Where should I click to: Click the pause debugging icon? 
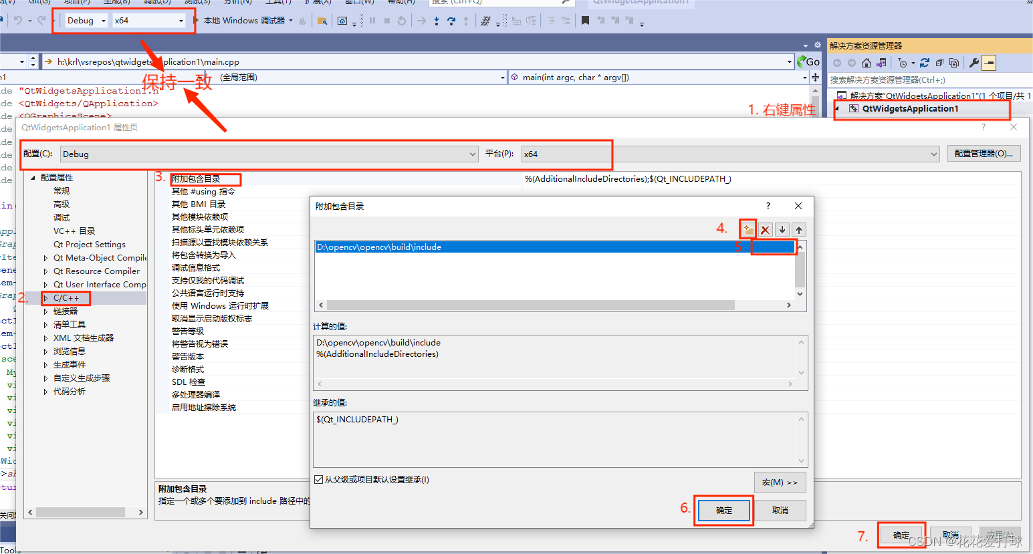[x=372, y=21]
